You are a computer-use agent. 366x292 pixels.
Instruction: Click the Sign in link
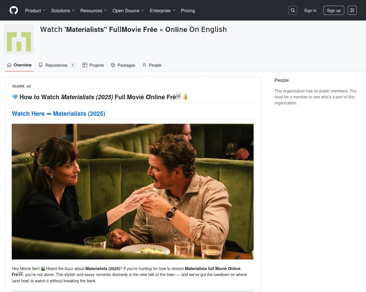click(x=310, y=11)
